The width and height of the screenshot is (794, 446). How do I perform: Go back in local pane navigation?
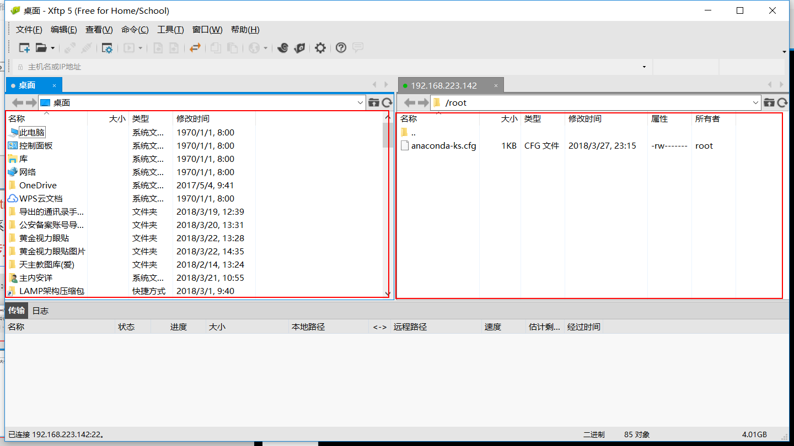[18, 102]
